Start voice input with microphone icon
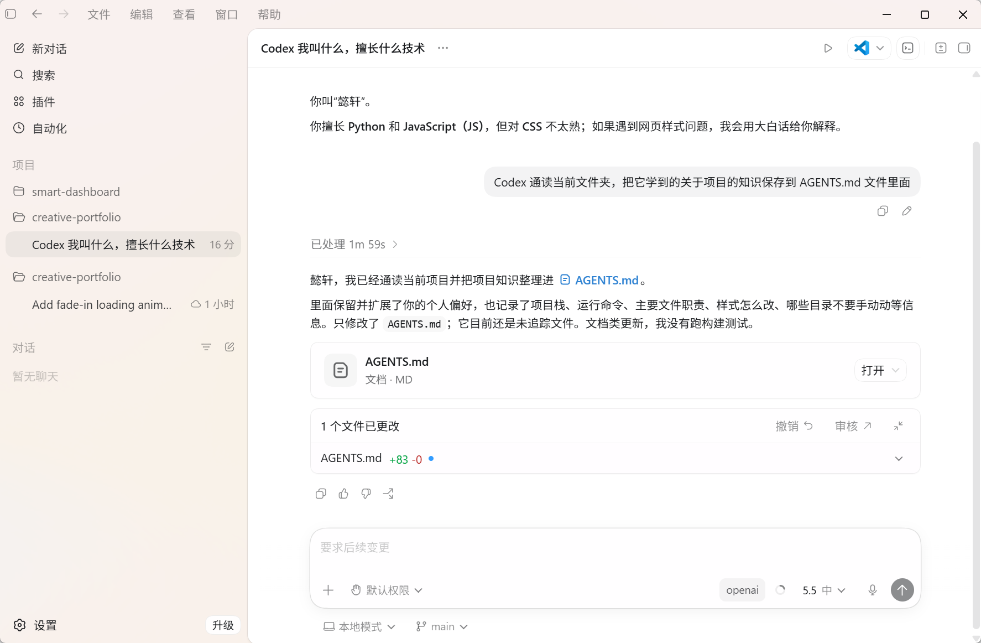The image size is (981, 643). pos(873,590)
